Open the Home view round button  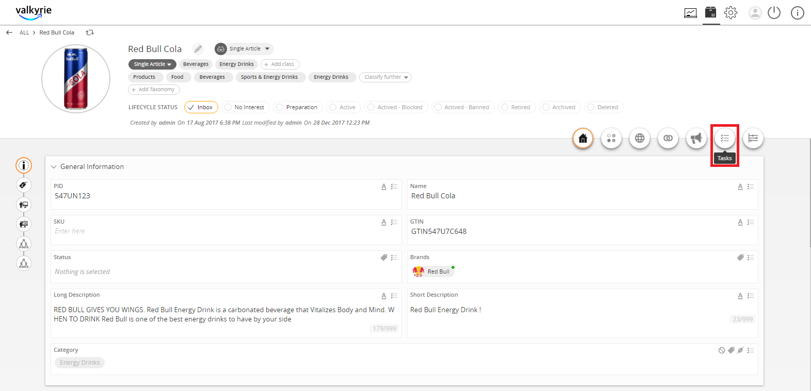[583, 138]
